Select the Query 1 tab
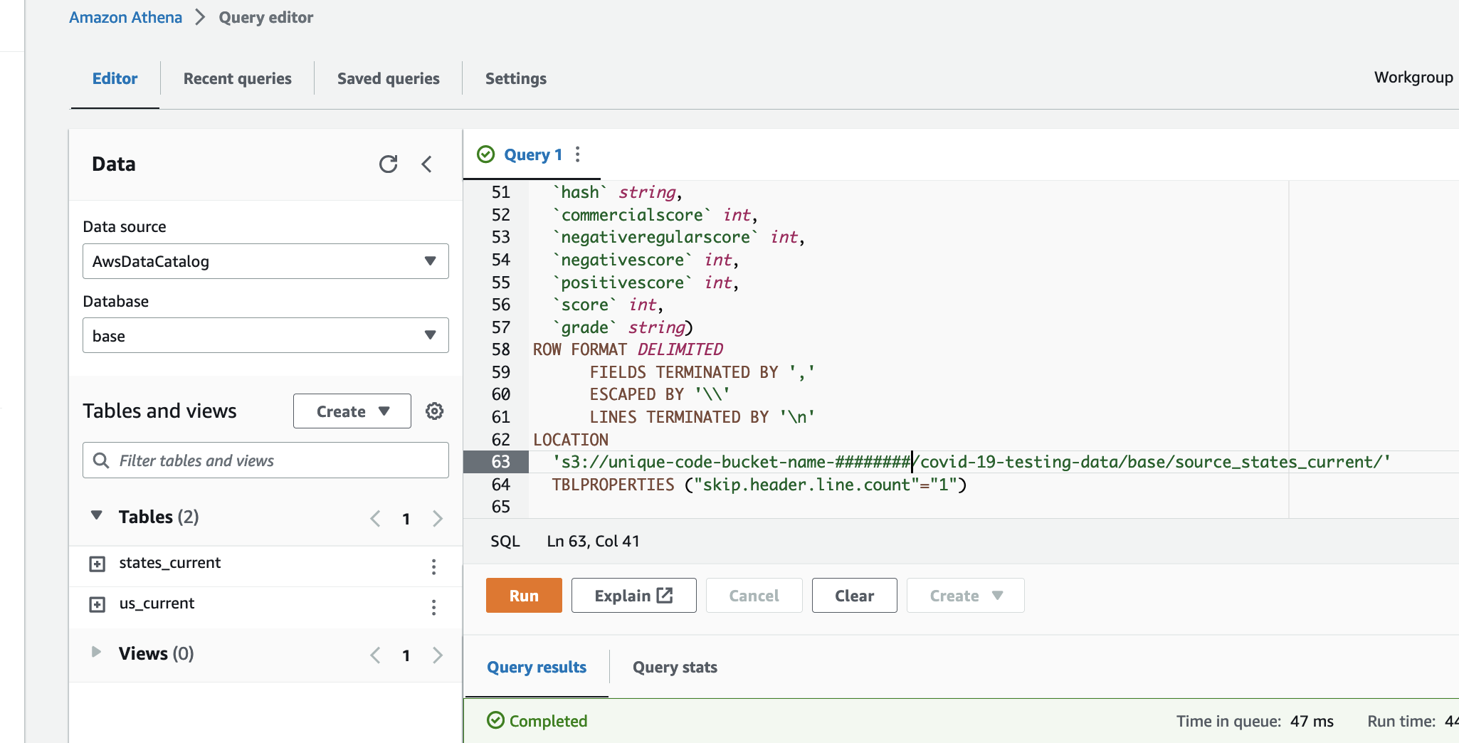 click(x=533, y=154)
